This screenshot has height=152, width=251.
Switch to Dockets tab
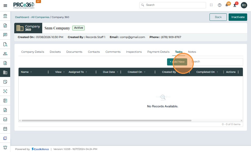pyautogui.click(x=55, y=52)
